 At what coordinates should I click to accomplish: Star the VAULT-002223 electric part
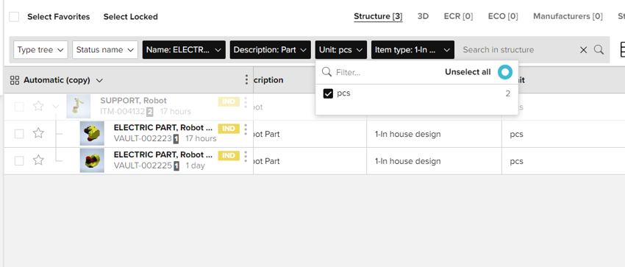coord(38,133)
